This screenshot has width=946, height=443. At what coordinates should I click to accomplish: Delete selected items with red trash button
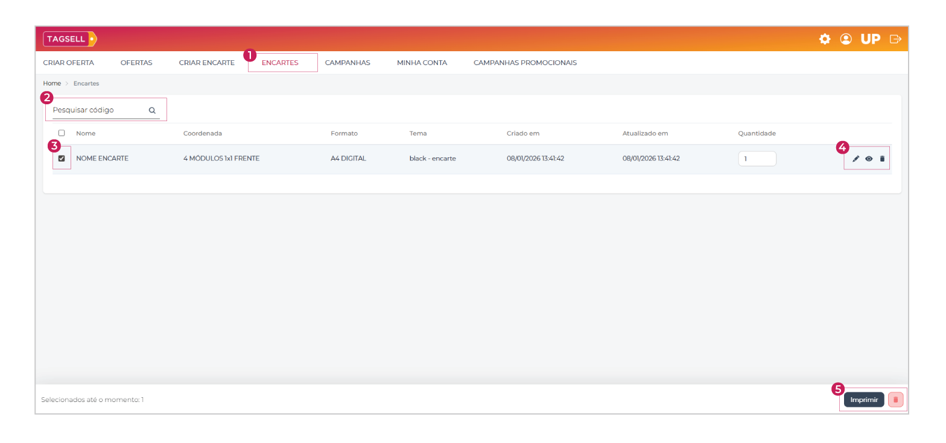[x=896, y=400]
